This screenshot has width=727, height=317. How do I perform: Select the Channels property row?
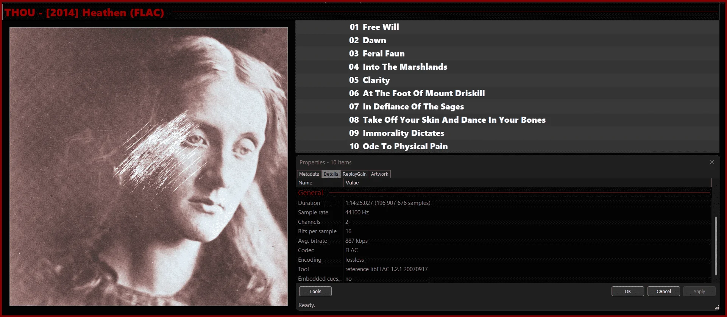tap(504, 222)
